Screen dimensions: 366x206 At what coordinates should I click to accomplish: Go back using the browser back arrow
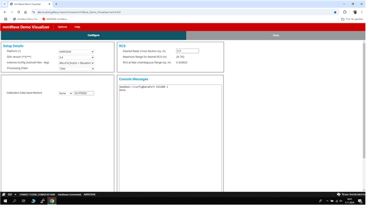click(5, 12)
